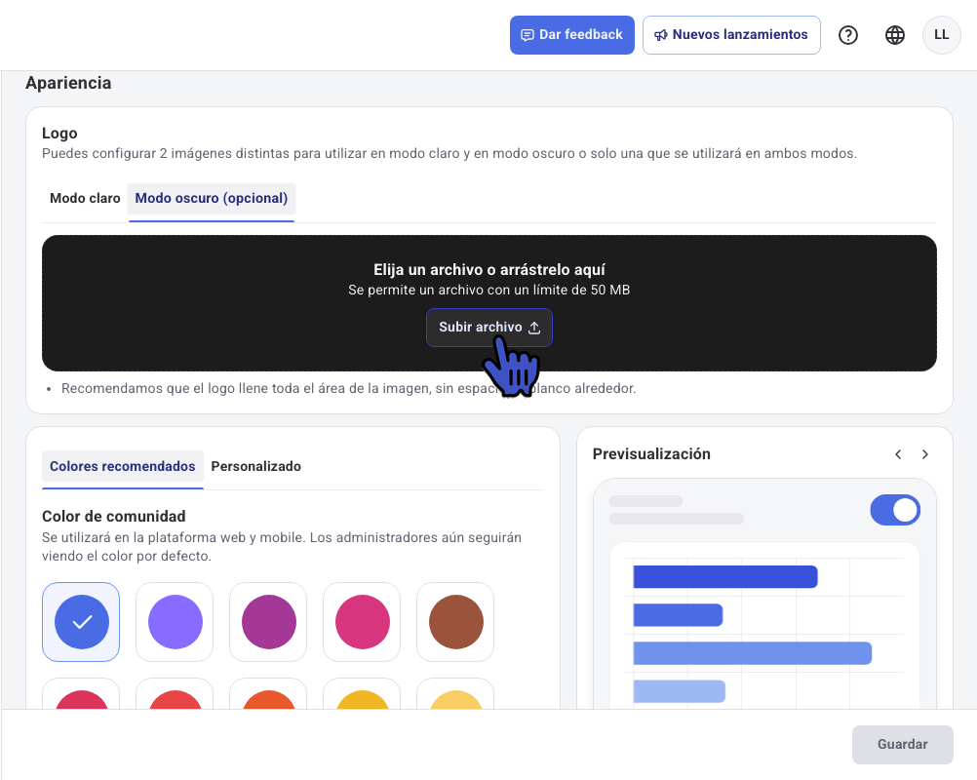This screenshot has width=977, height=780.
Task: Open the LL user avatar menu
Action: [942, 35]
